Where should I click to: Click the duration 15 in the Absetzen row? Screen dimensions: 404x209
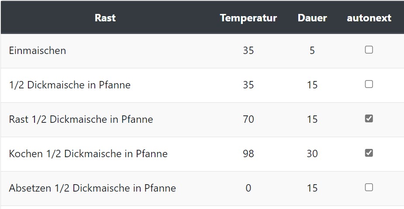point(312,188)
